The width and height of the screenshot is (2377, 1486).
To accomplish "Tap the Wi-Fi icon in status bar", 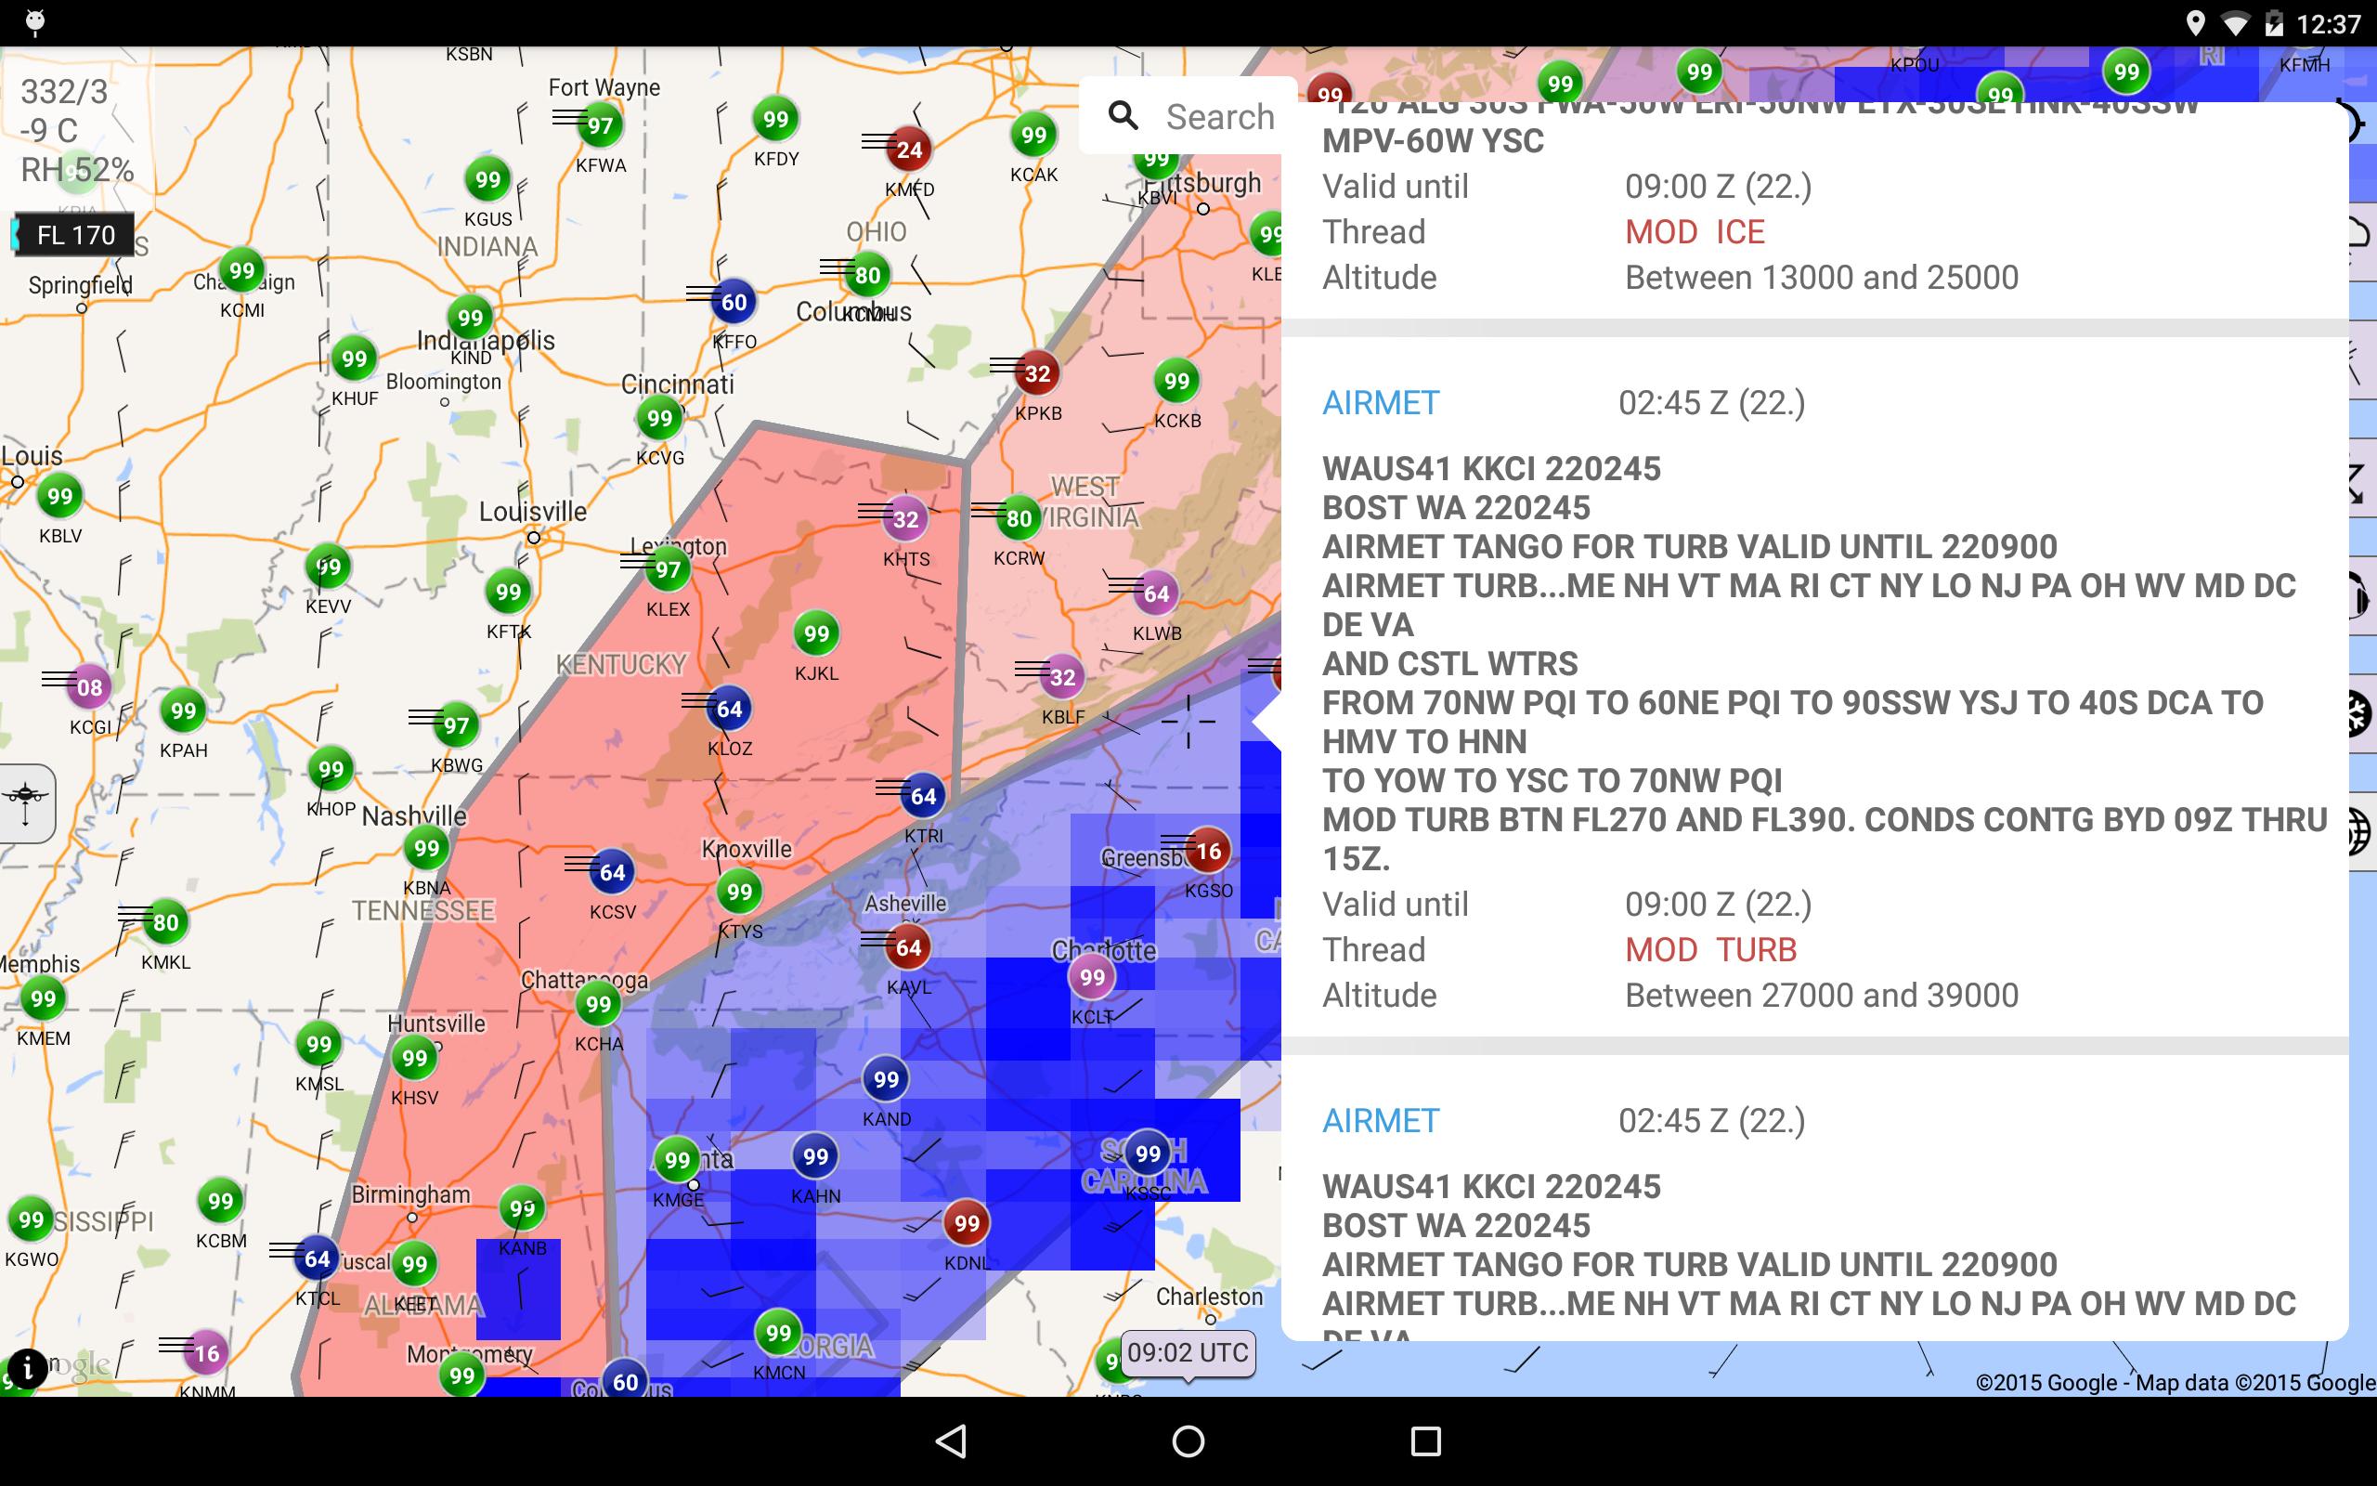I will click(x=2236, y=23).
